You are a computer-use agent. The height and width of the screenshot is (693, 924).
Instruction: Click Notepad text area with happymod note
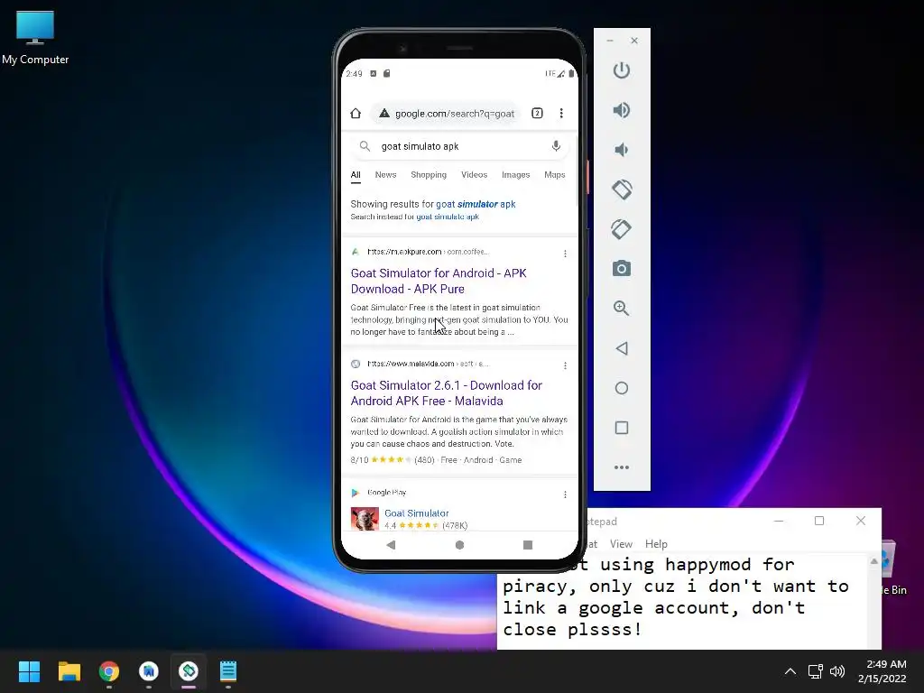[682, 601]
